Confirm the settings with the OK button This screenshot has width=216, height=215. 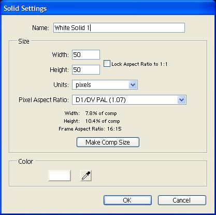(x=127, y=200)
